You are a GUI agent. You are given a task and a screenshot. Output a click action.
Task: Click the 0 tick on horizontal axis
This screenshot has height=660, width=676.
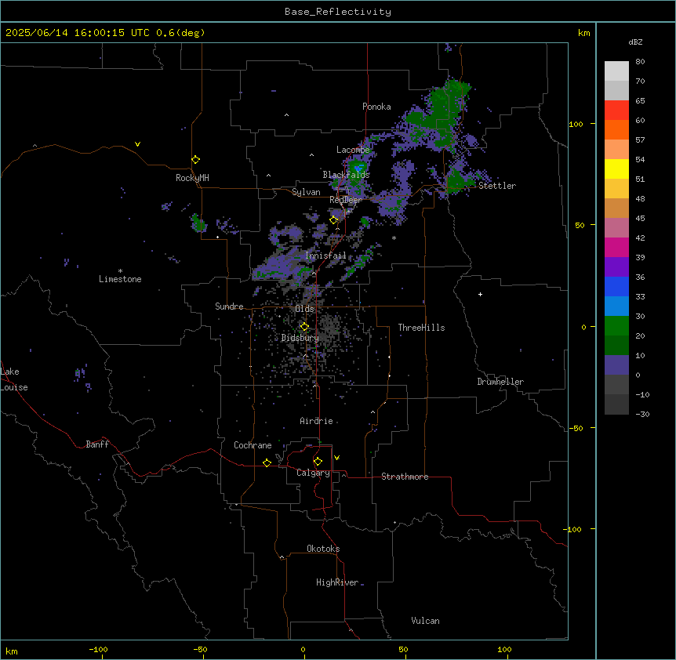point(303,649)
